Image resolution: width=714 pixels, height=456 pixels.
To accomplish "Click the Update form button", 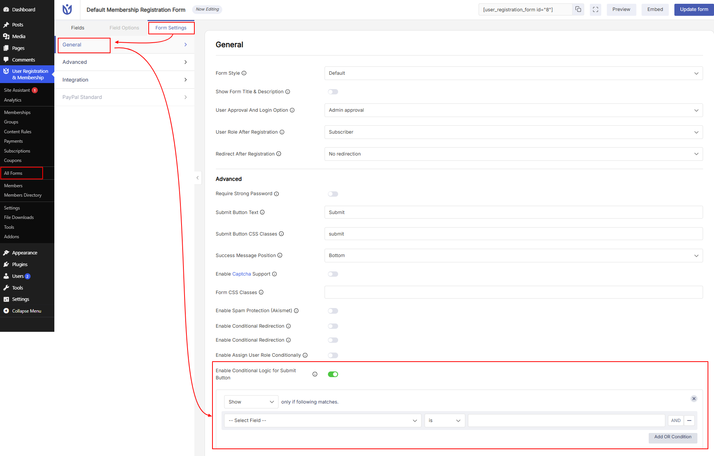I will coord(694,9).
